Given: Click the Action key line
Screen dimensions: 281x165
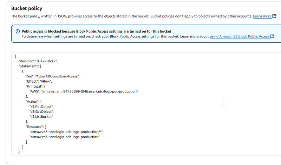Looking at the screenshot, I should 33,102.
